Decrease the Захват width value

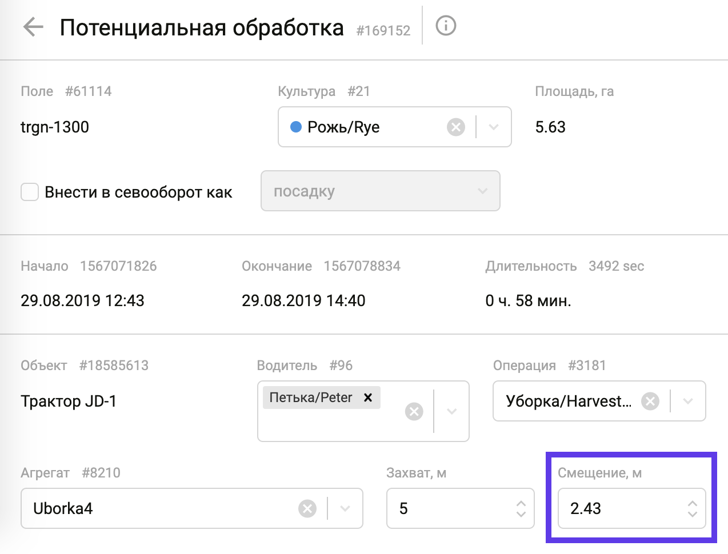pos(521,514)
